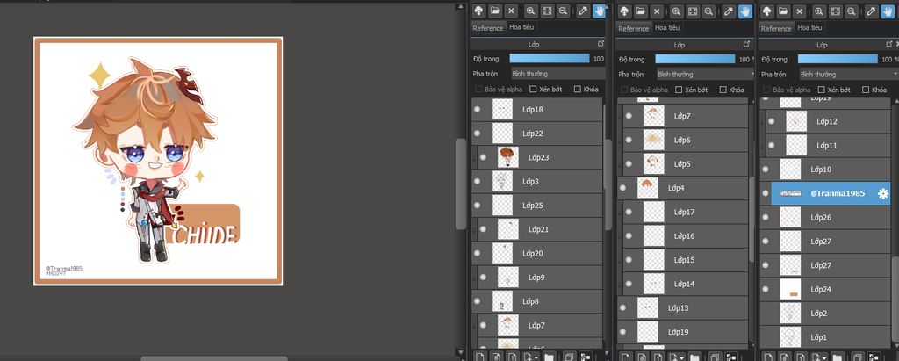The image size is (899, 361).
Task: Select hand tool icon in leftmost panel
Action: click(599, 11)
